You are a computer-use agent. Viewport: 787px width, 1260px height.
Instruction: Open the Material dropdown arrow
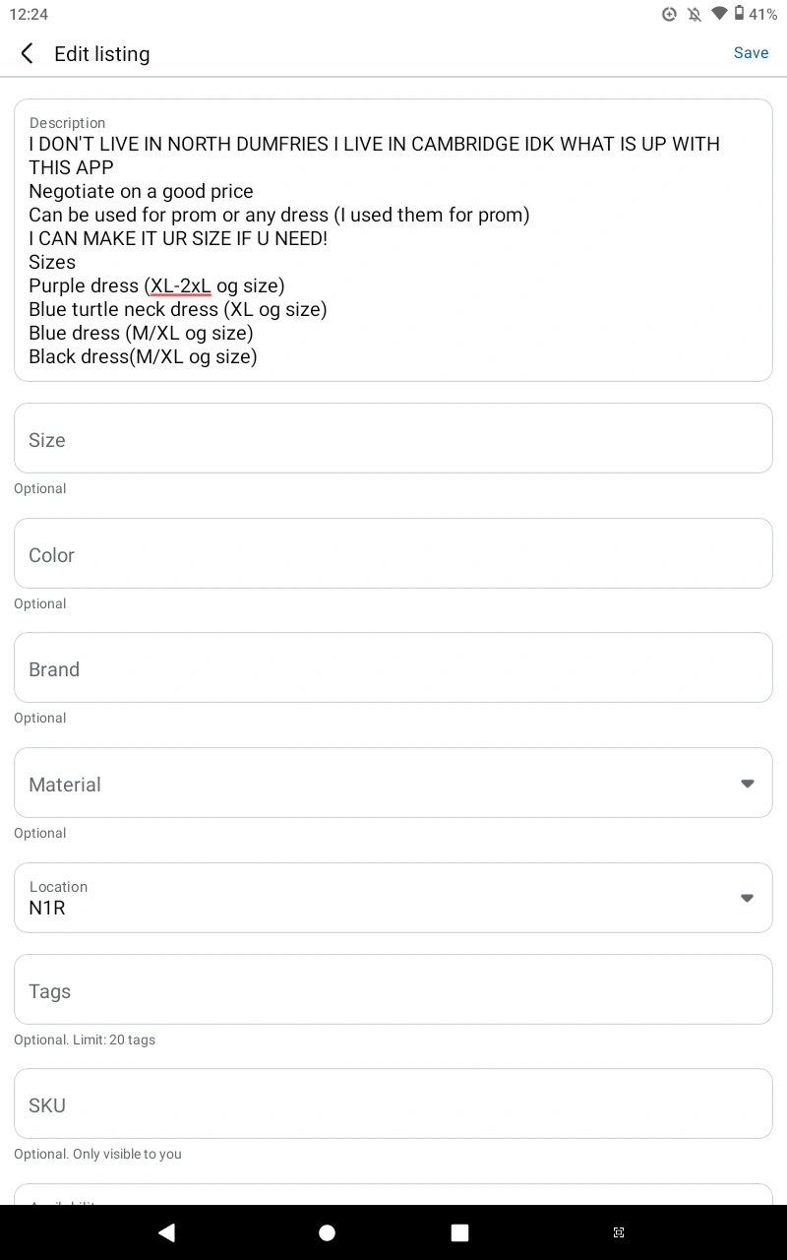pos(748,784)
